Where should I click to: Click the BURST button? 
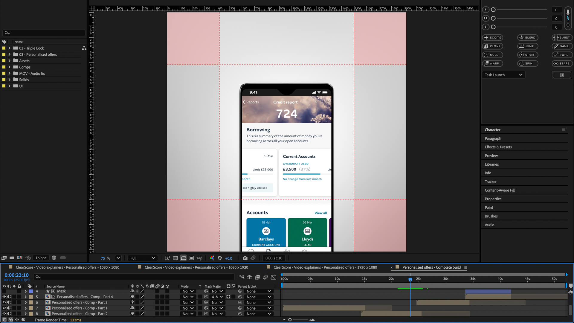[562, 38]
